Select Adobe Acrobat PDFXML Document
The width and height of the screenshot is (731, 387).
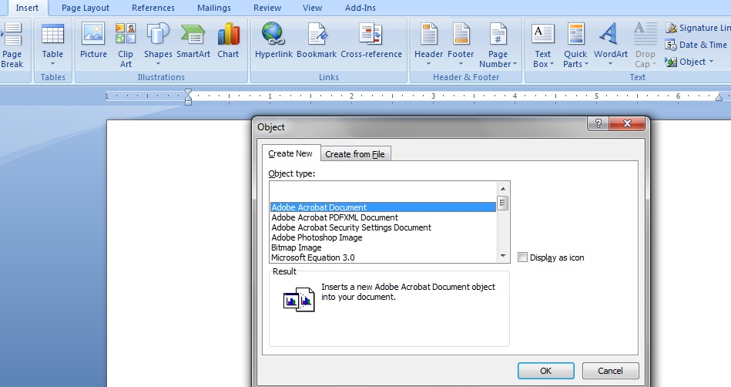(x=383, y=217)
